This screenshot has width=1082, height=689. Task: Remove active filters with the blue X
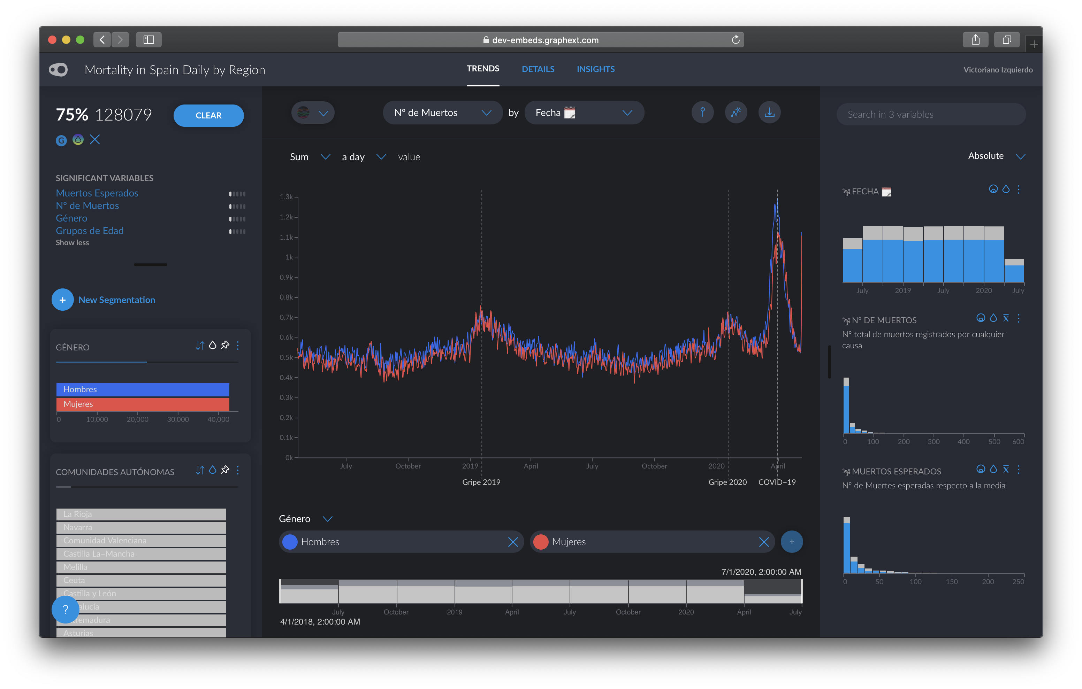[x=95, y=140]
